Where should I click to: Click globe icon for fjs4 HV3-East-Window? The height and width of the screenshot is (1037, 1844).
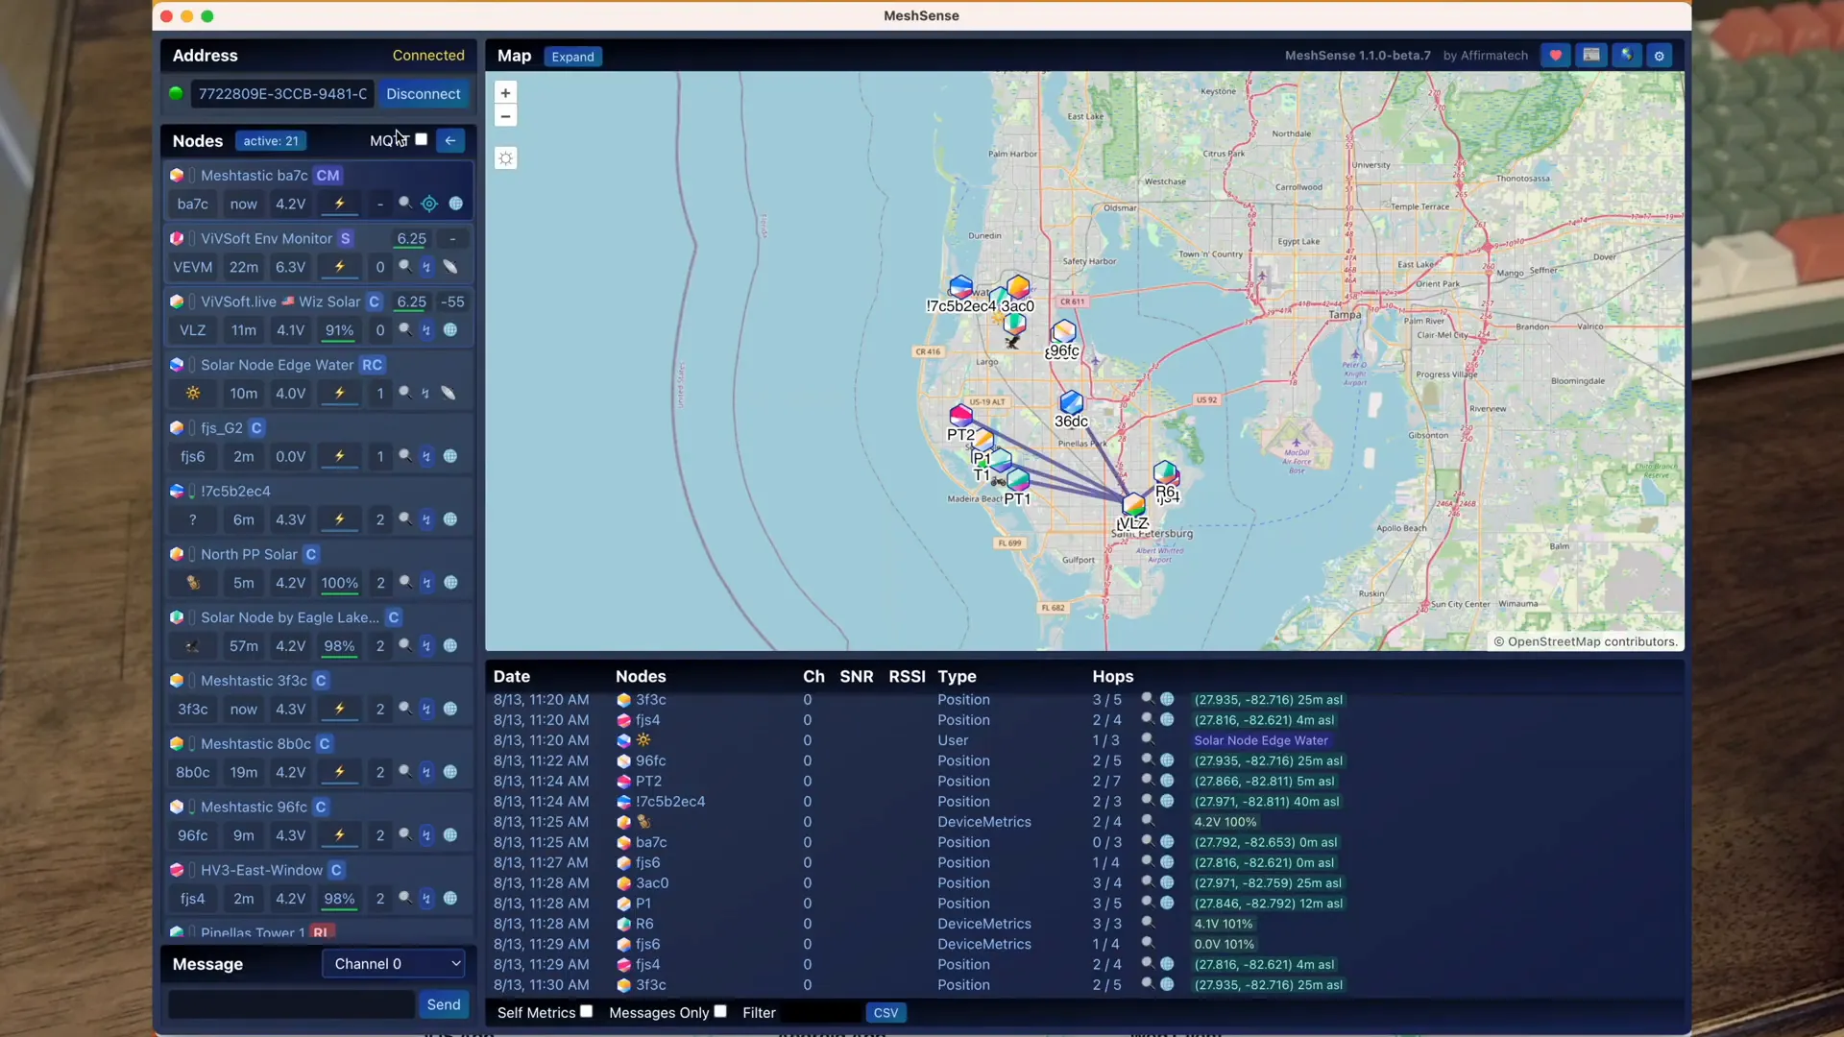(x=450, y=899)
